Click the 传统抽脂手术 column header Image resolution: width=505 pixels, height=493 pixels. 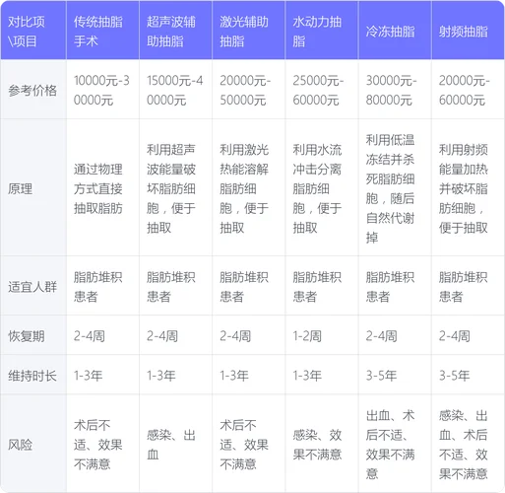(x=102, y=31)
